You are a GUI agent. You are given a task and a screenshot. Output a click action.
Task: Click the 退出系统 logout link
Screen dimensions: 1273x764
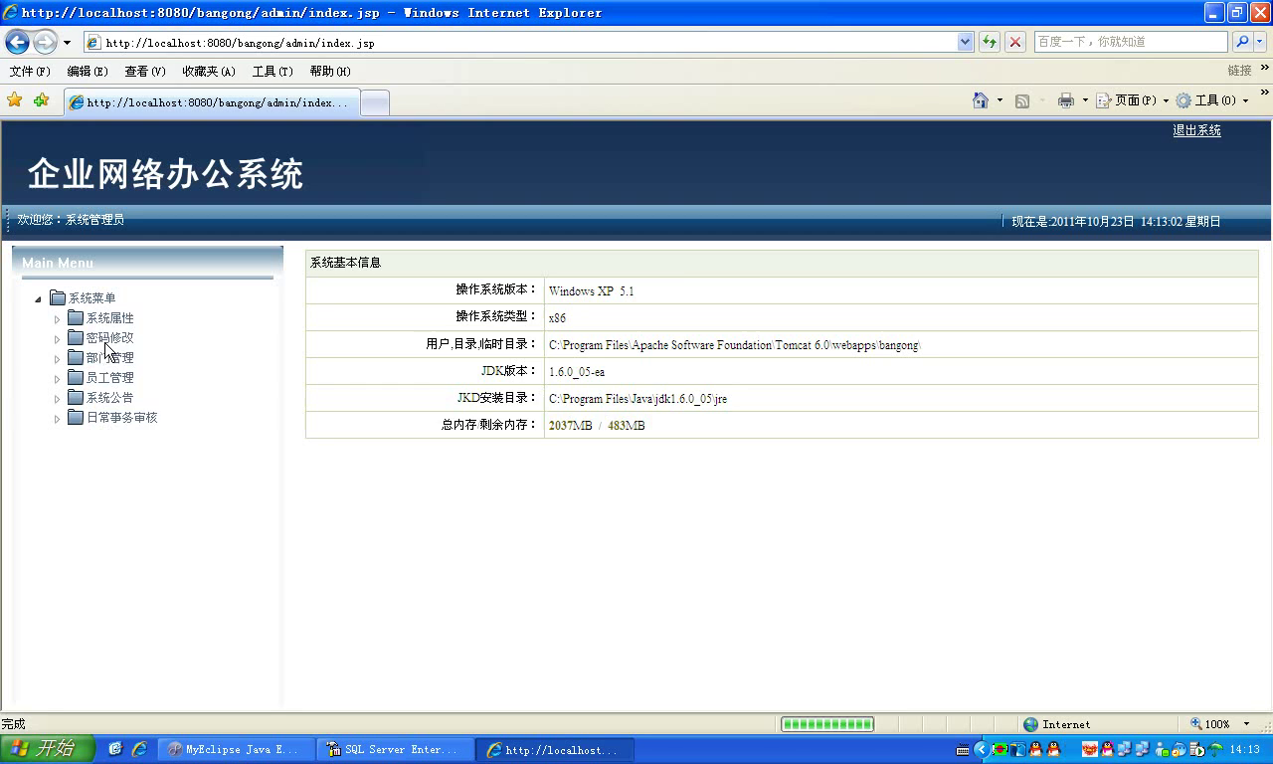click(1196, 130)
